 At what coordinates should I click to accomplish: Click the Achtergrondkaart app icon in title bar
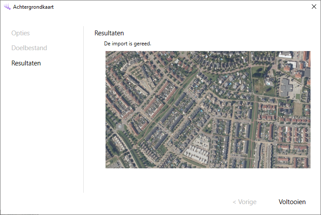click(x=7, y=7)
